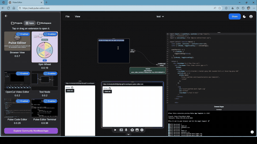Click the terminal line 'Local: http://localhost:3030'
This screenshot has height=144, width=257.
[179, 117]
